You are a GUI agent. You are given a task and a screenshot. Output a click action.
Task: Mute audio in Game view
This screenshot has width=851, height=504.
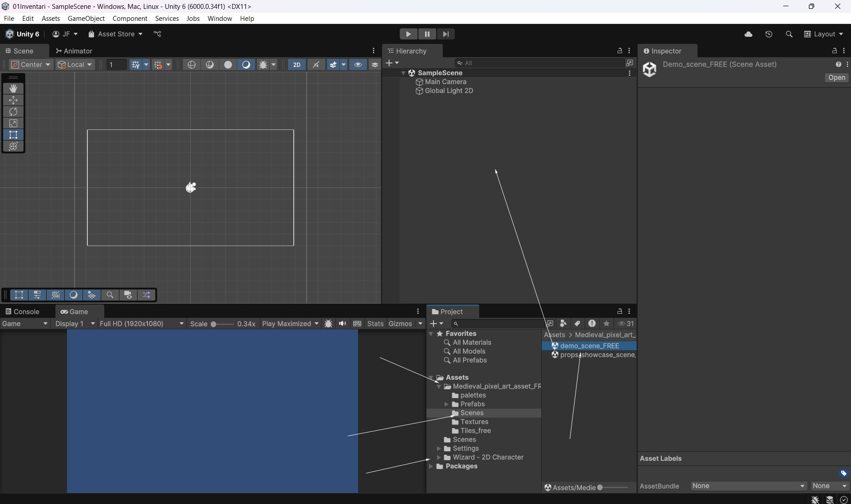click(x=343, y=324)
